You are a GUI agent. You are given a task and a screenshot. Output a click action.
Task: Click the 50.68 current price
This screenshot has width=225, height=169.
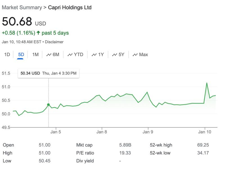click(17, 21)
